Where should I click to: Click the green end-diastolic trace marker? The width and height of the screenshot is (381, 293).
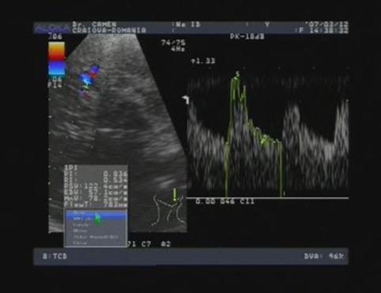(x=263, y=141)
